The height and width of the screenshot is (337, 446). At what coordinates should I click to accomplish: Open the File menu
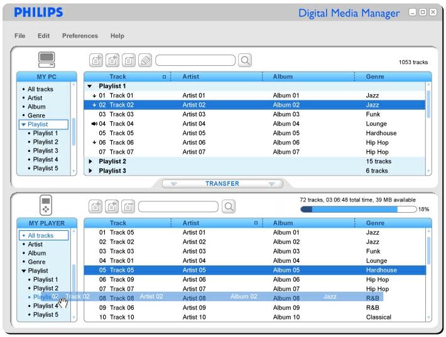(x=20, y=36)
